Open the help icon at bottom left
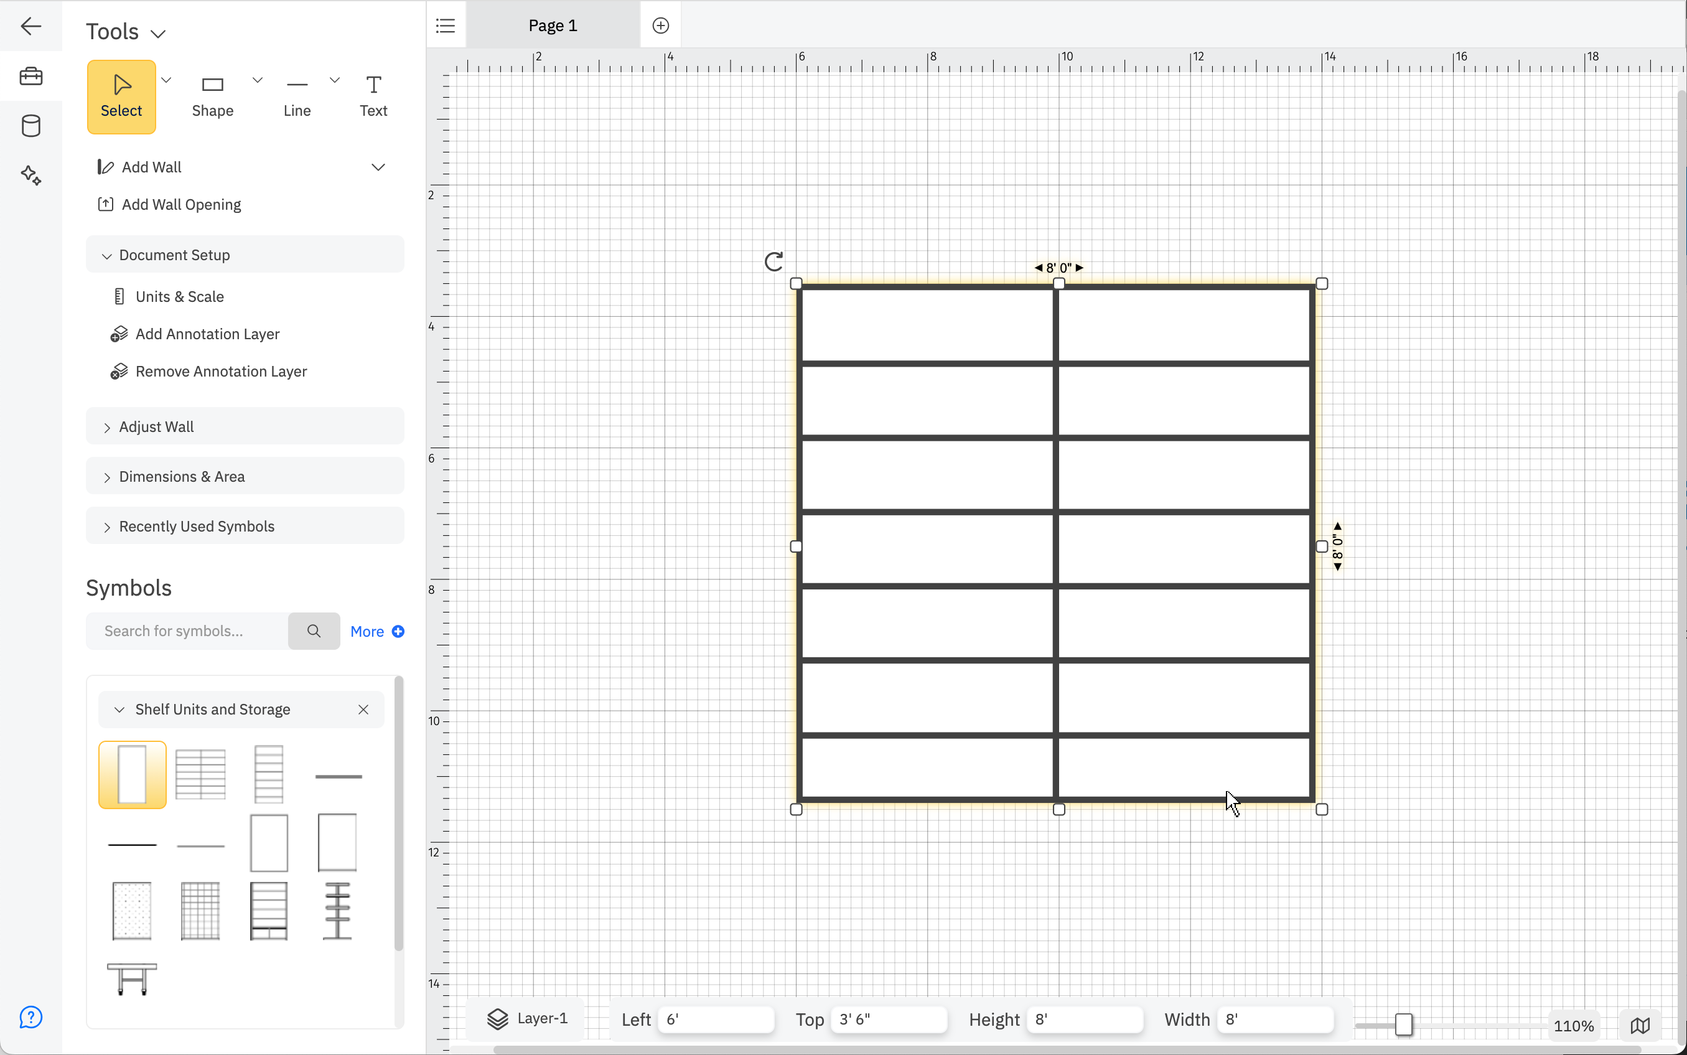 pos(30,1016)
